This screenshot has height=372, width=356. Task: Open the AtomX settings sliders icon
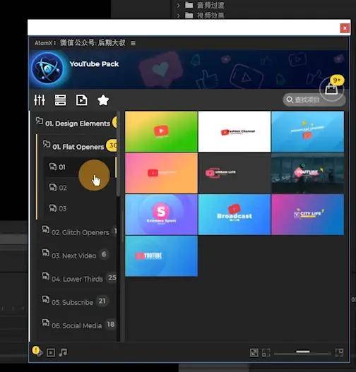click(x=40, y=100)
